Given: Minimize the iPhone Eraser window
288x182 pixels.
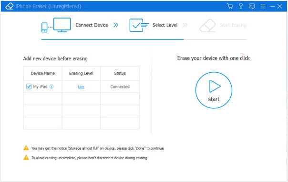Looking at the screenshot, I should click(272, 6).
